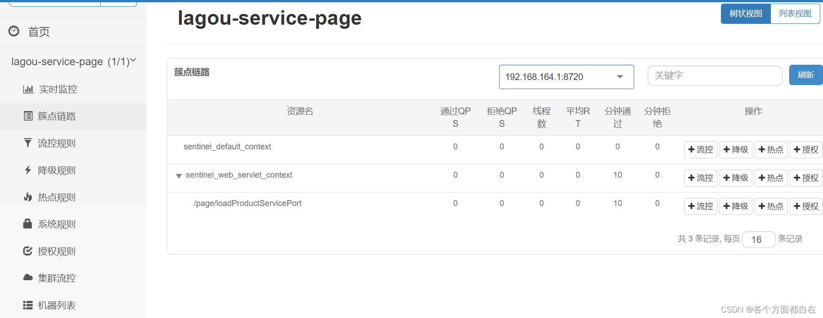
Task: Click the 关键字 keyword search field
Action: pos(715,76)
